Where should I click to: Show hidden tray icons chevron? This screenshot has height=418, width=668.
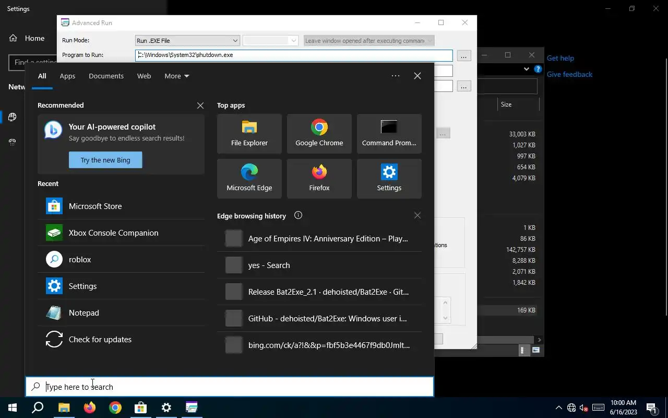(558, 408)
